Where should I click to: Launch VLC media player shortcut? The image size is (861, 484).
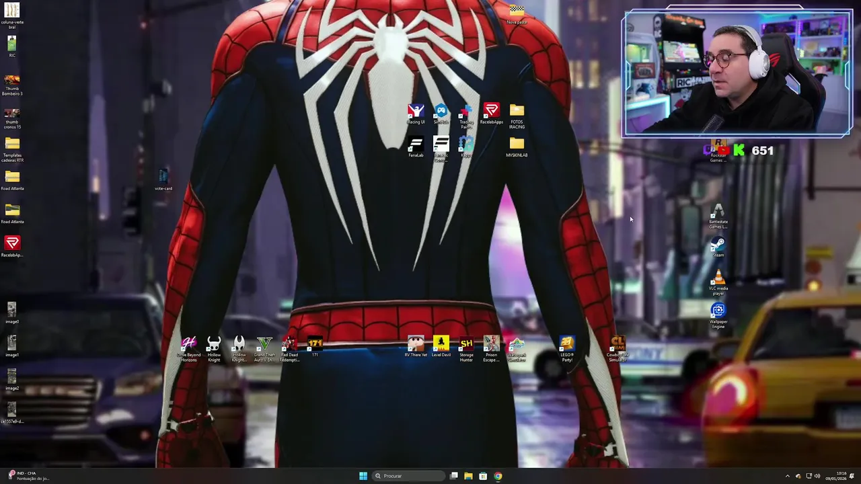[718, 283]
